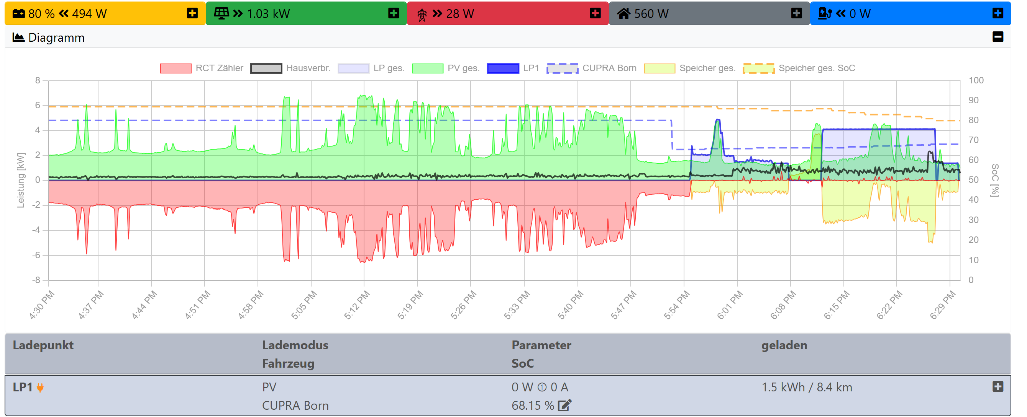1027x417 pixels.
Task: Expand the LP1 charge point row
Action: tap(997, 386)
